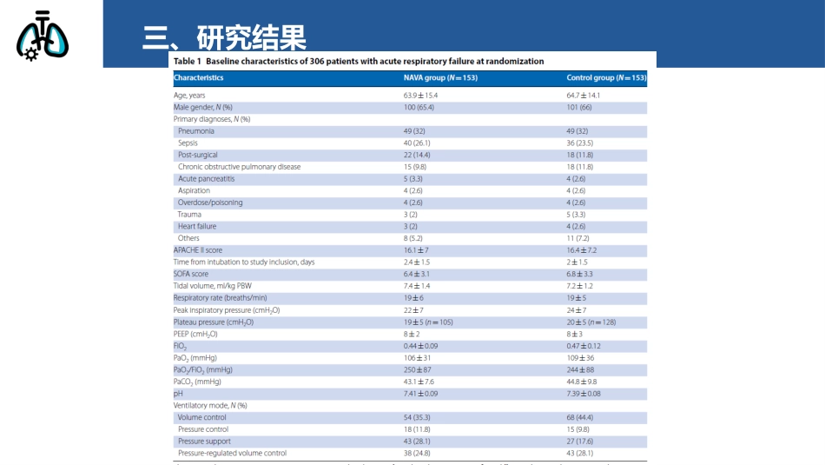Screen dimensions: 825x465
Task: Click the Pneumonia row label
Action: (x=195, y=131)
